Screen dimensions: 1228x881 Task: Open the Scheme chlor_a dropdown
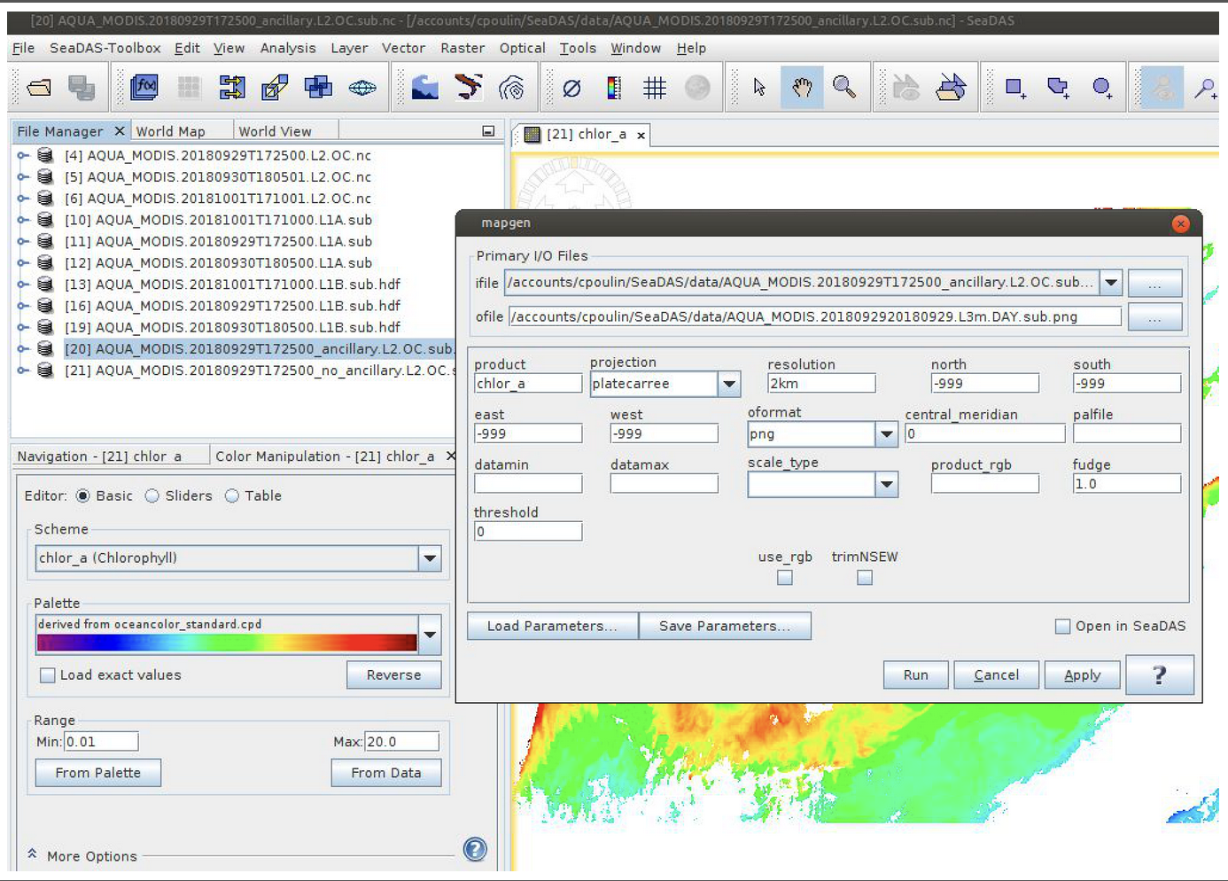[430, 558]
